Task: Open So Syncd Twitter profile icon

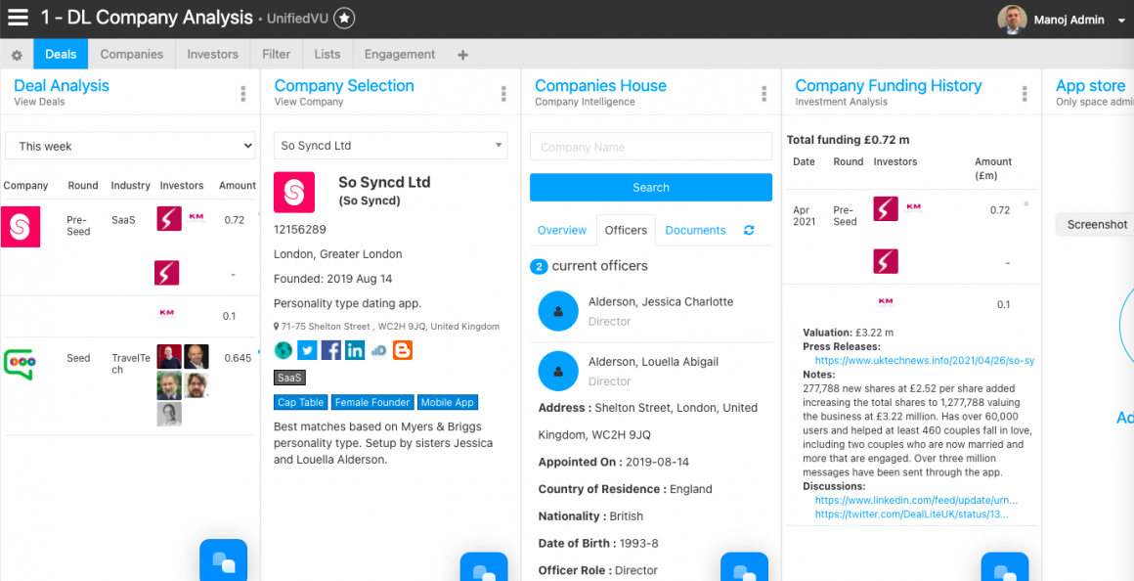Action: coord(307,351)
